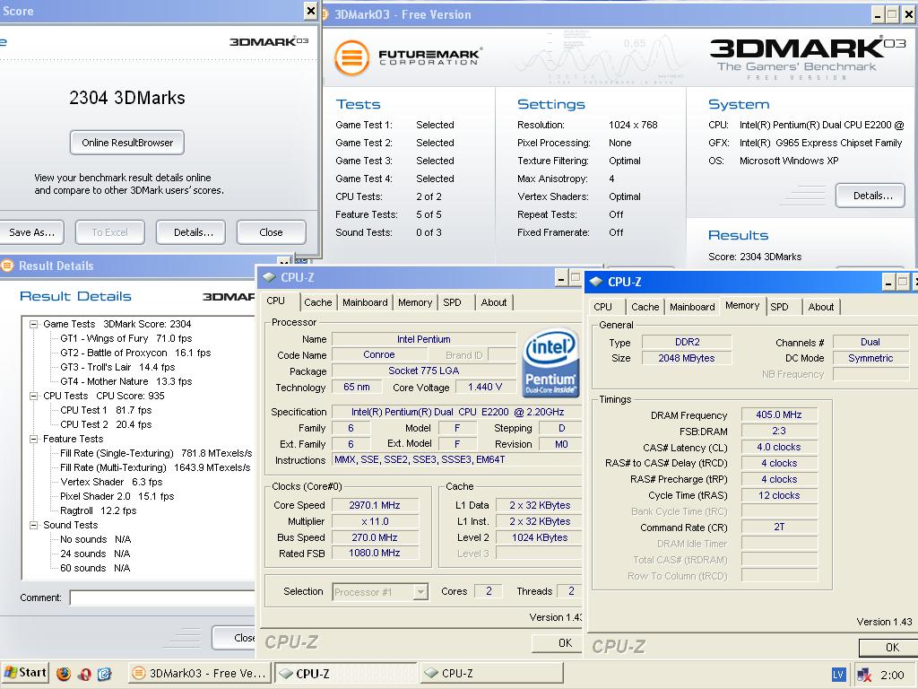Collapse the Feature Tests tree node
The width and height of the screenshot is (918, 689).
click(34, 439)
